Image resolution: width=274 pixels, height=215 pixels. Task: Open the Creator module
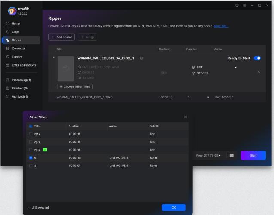pyautogui.click(x=17, y=57)
